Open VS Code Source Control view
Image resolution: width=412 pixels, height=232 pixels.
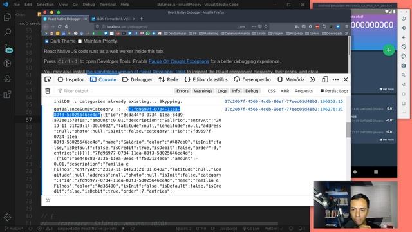pos(8,48)
